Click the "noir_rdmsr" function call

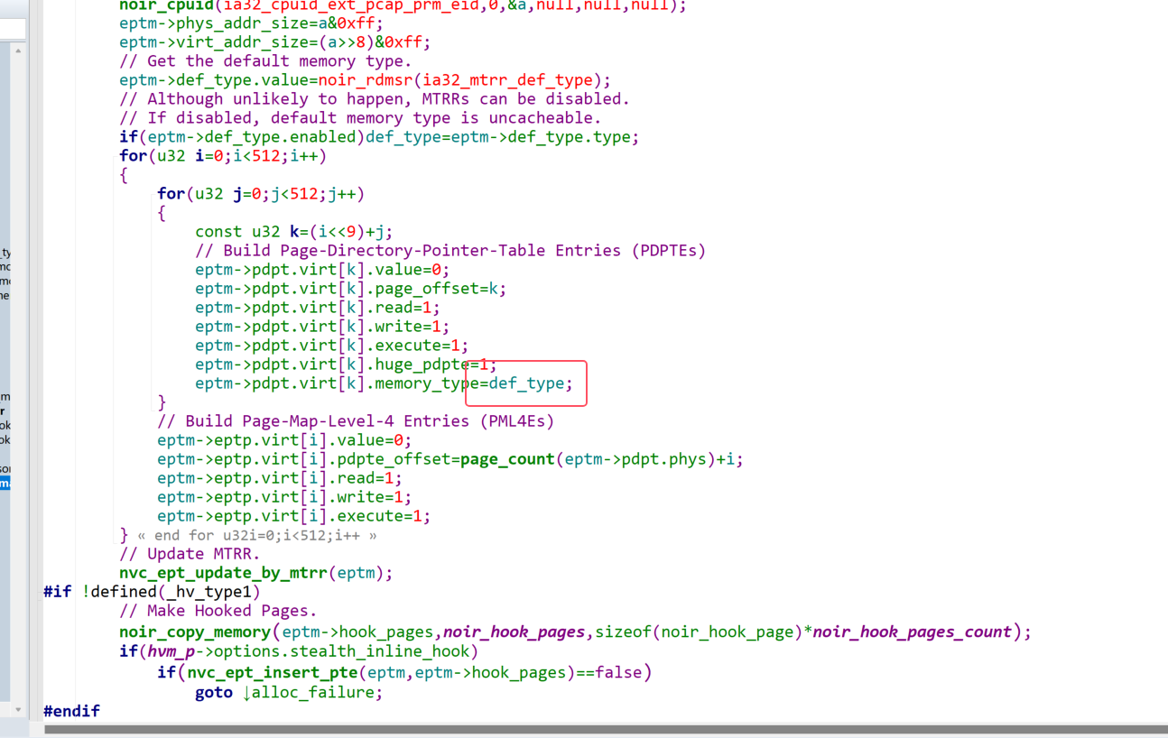[x=366, y=80]
